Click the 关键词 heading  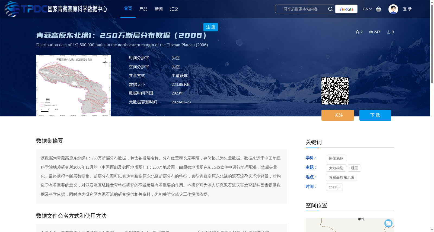click(314, 142)
